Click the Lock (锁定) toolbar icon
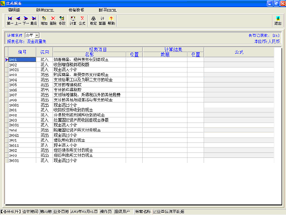286x215 pixels. pos(93,21)
